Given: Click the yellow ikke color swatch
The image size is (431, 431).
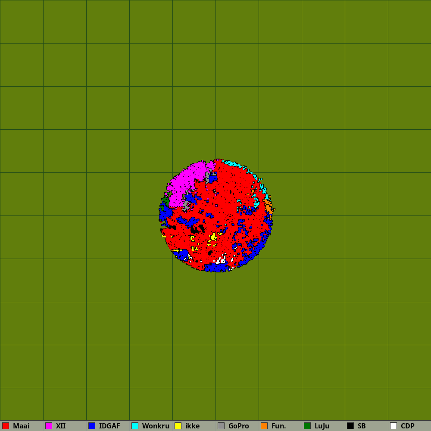Looking at the screenshot, I should click(178, 426).
